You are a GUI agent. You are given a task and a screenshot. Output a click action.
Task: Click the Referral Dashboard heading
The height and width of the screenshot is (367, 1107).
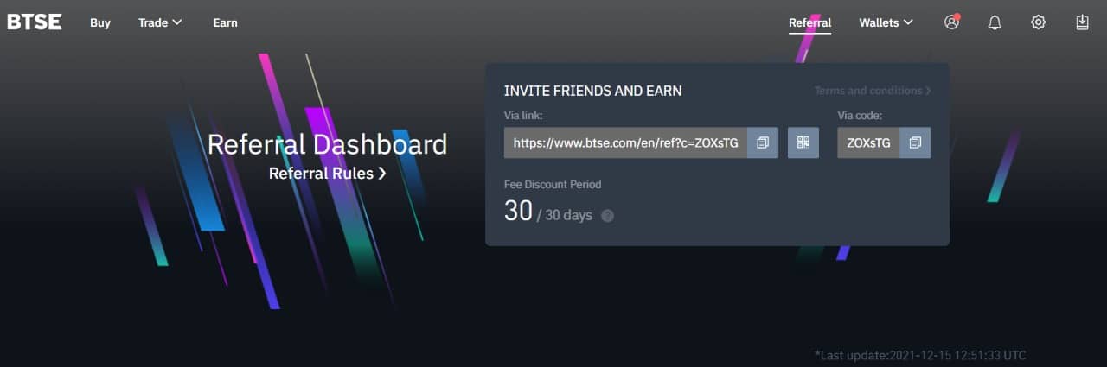click(x=328, y=143)
